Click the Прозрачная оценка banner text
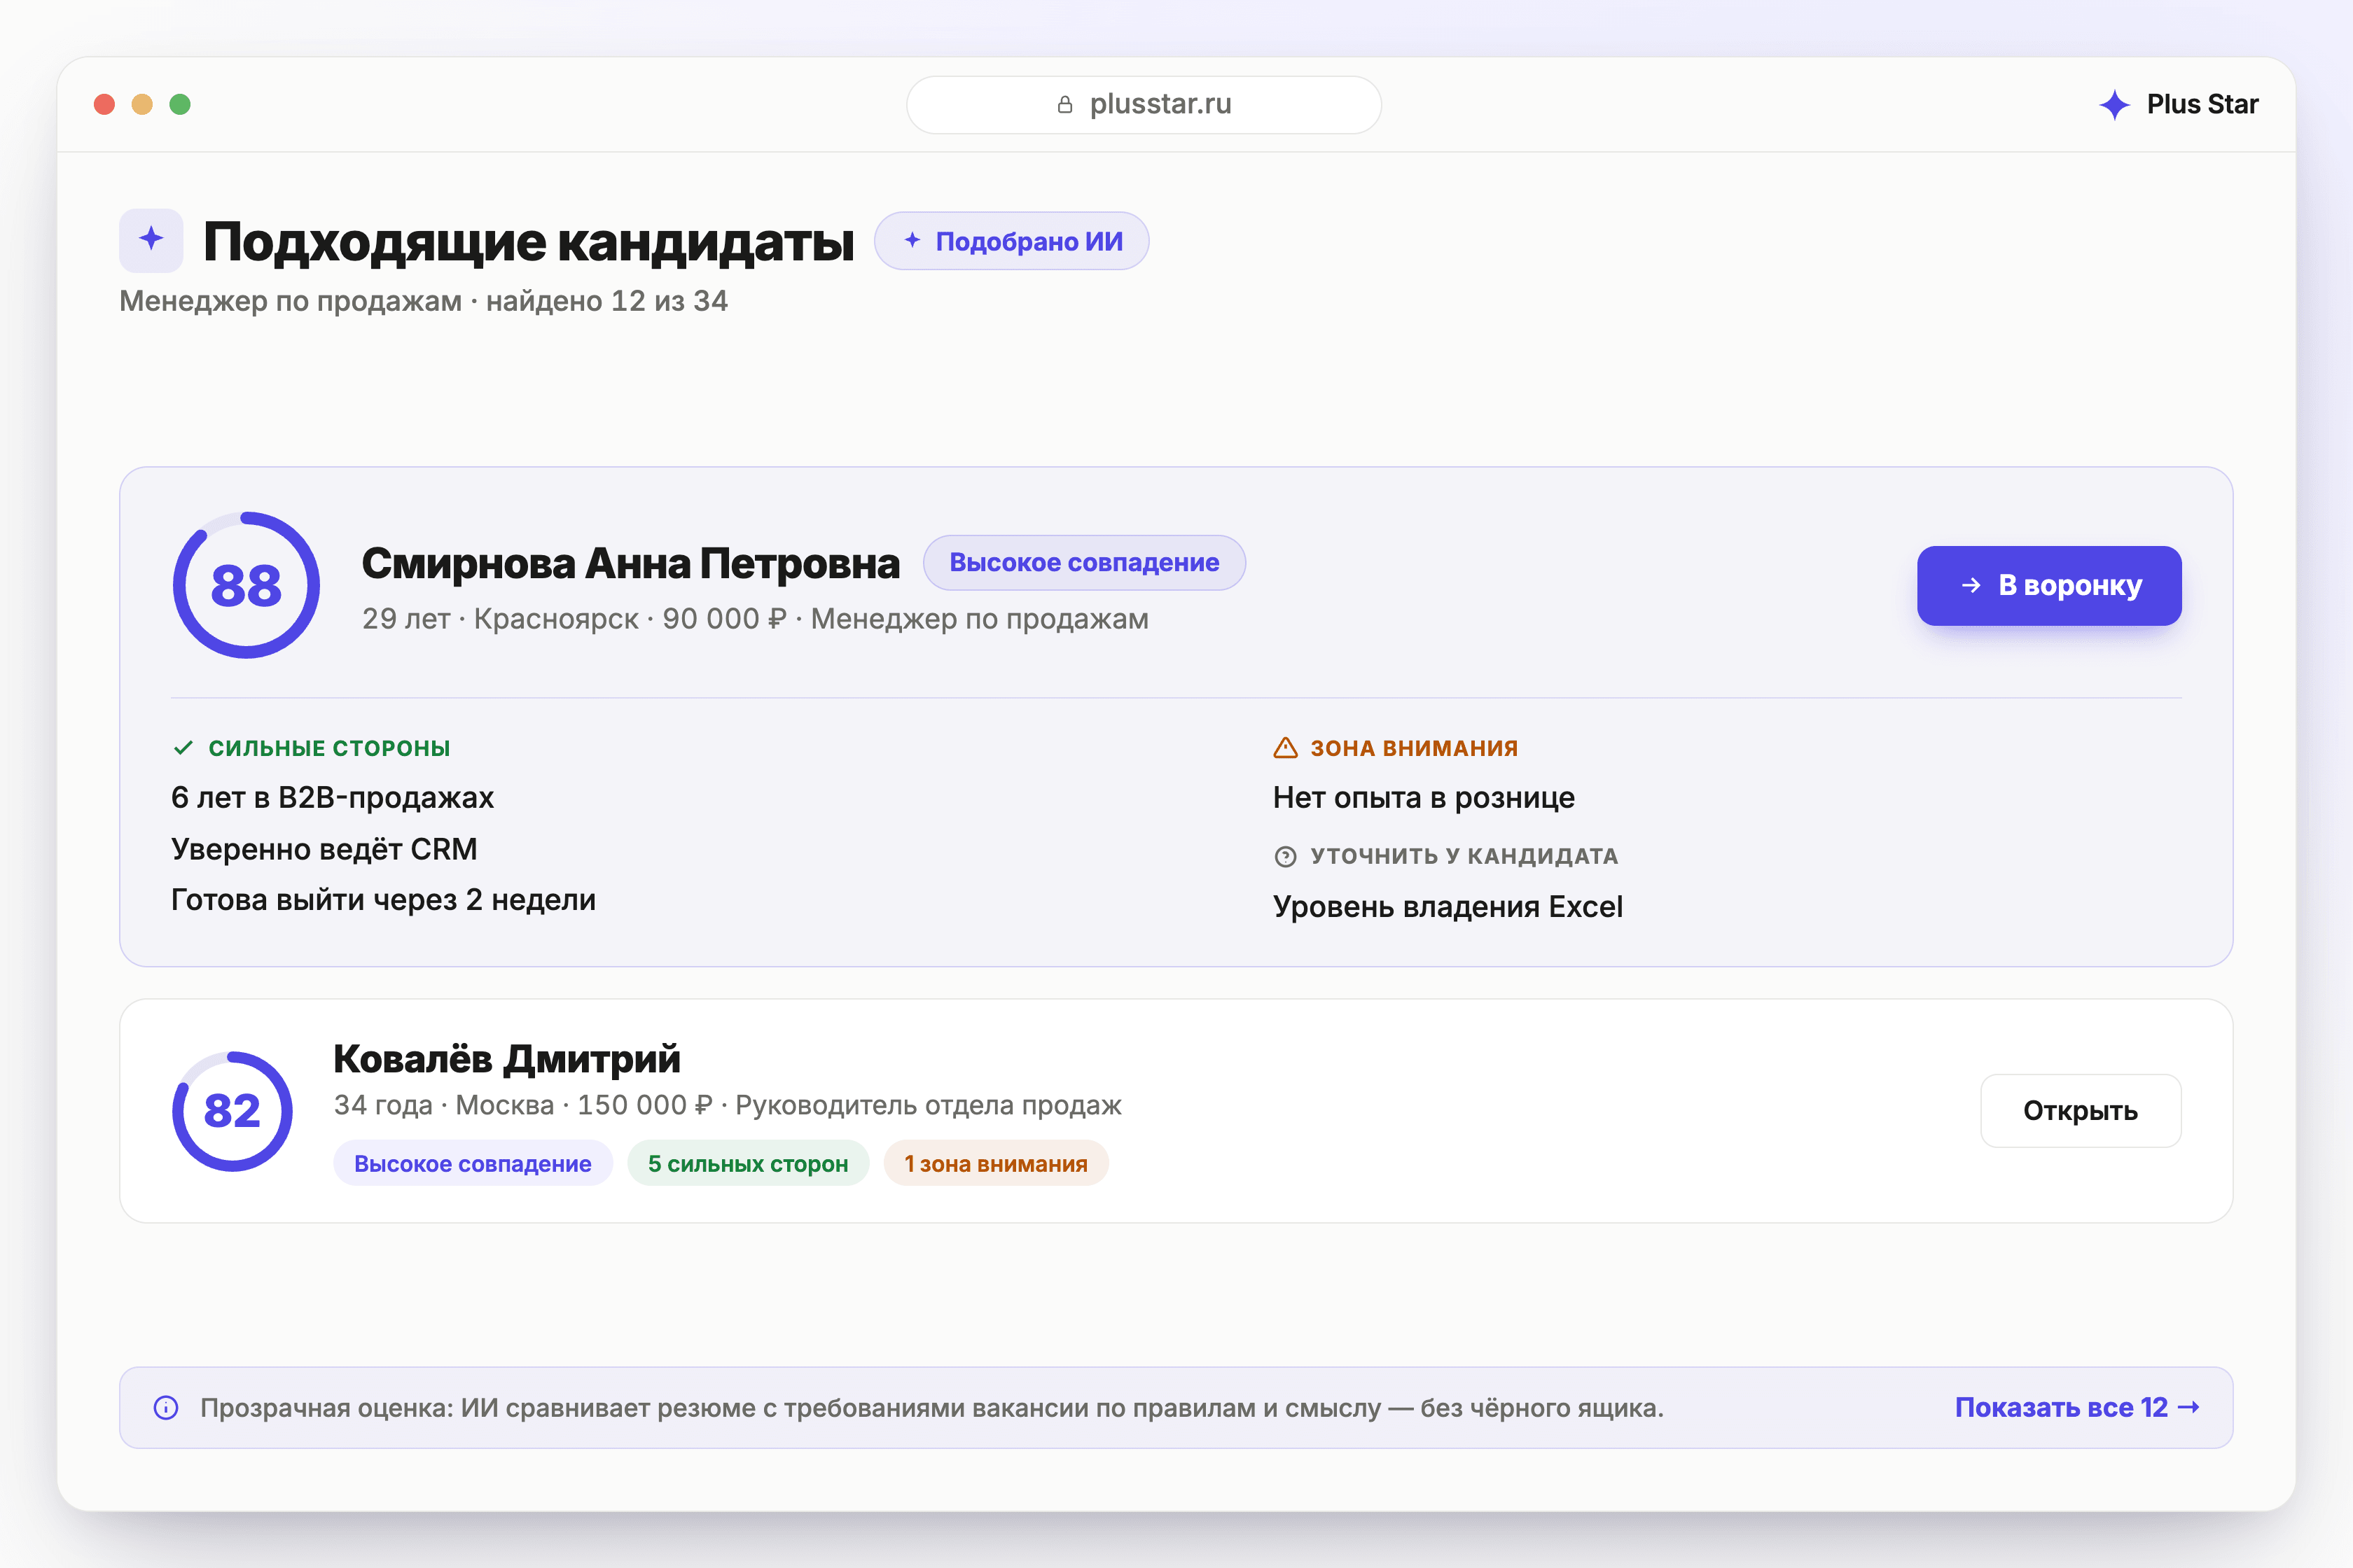This screenshot has width=2353, height=1568. pos(931,1407)
